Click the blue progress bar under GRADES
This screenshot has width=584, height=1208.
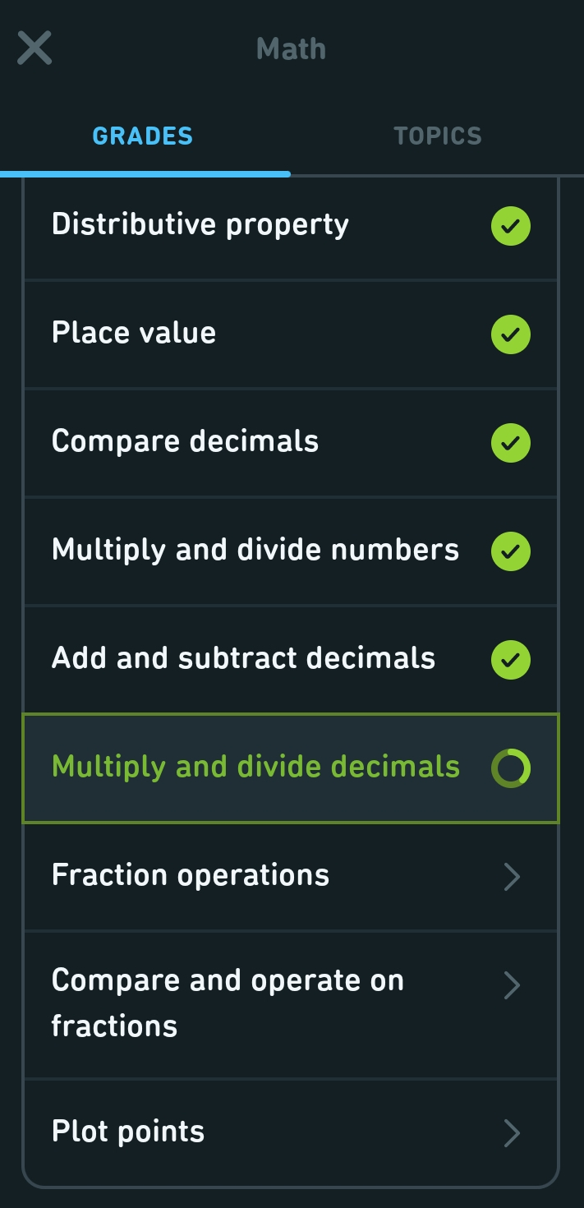[x=145, y=173]
